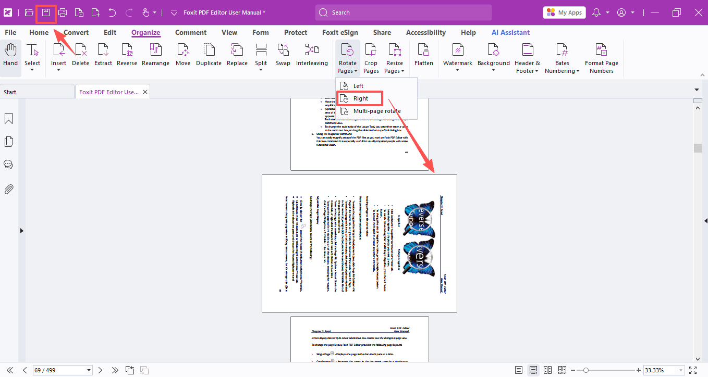Enter full screen mode from status bar
Viewport: 708px width, 377px height.
click(x=692, y=370)
